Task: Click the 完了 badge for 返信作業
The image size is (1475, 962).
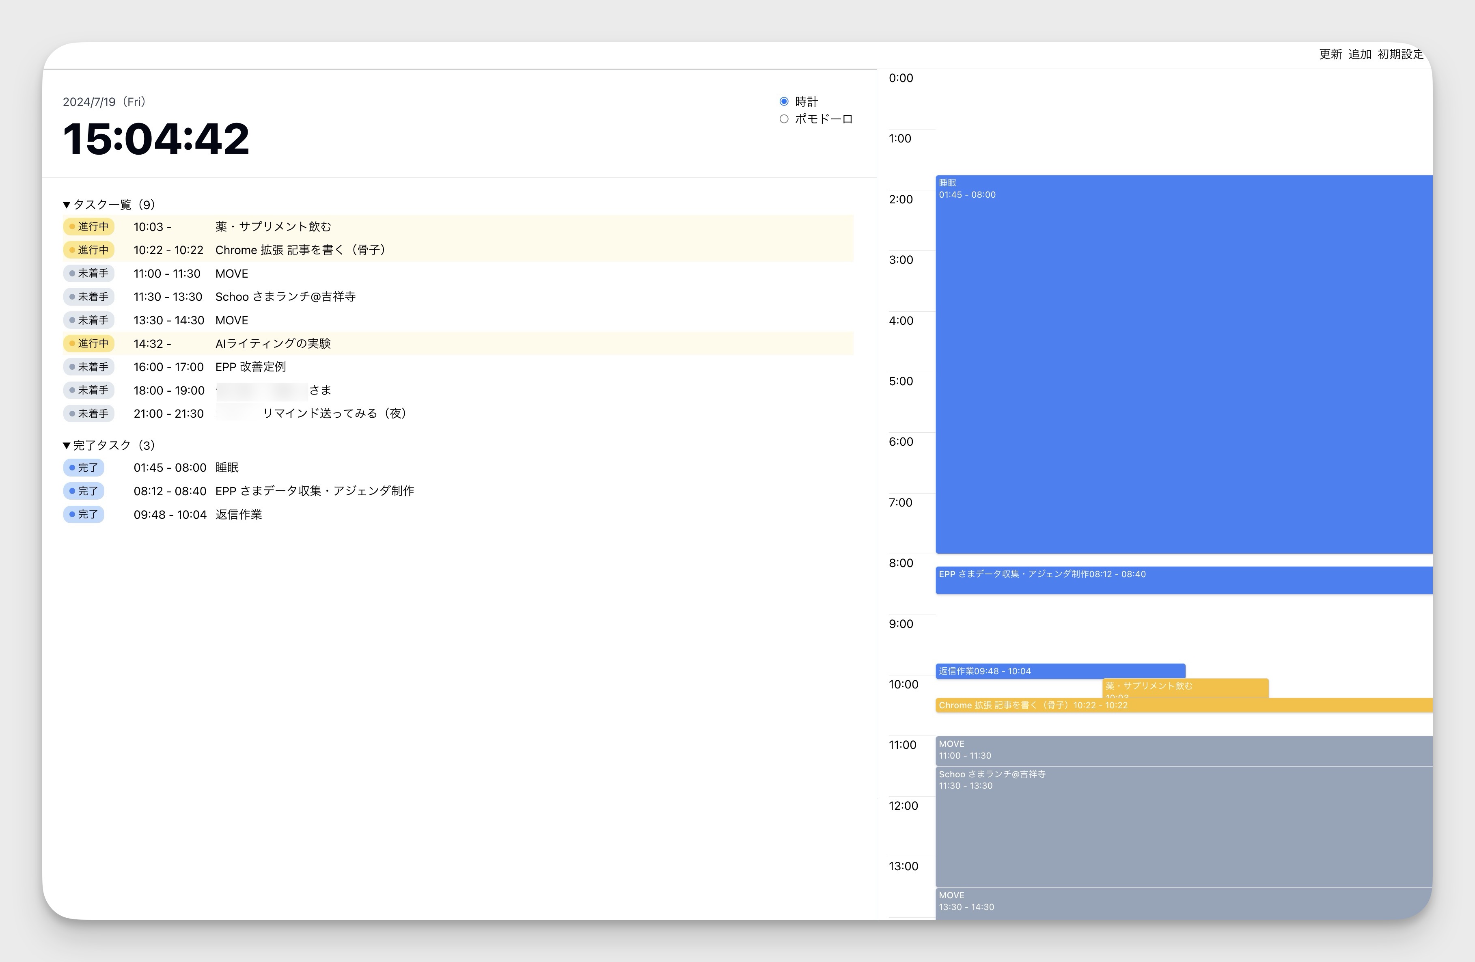Action: 84,514
